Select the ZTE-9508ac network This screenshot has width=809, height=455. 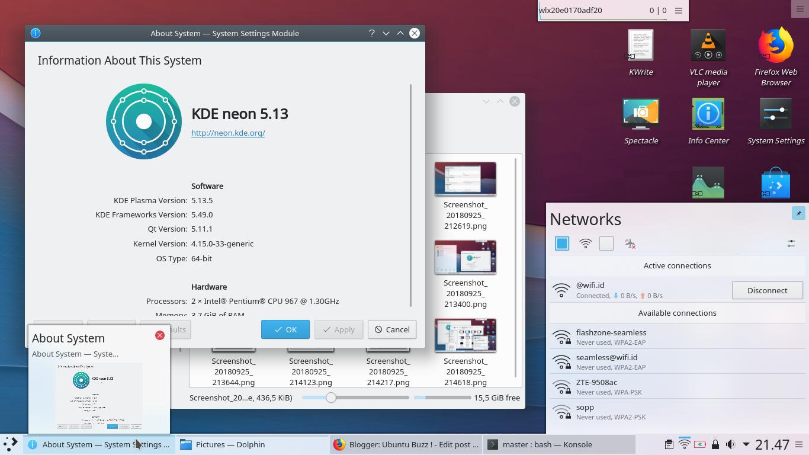pyautogui.click(x=677, y=387)
